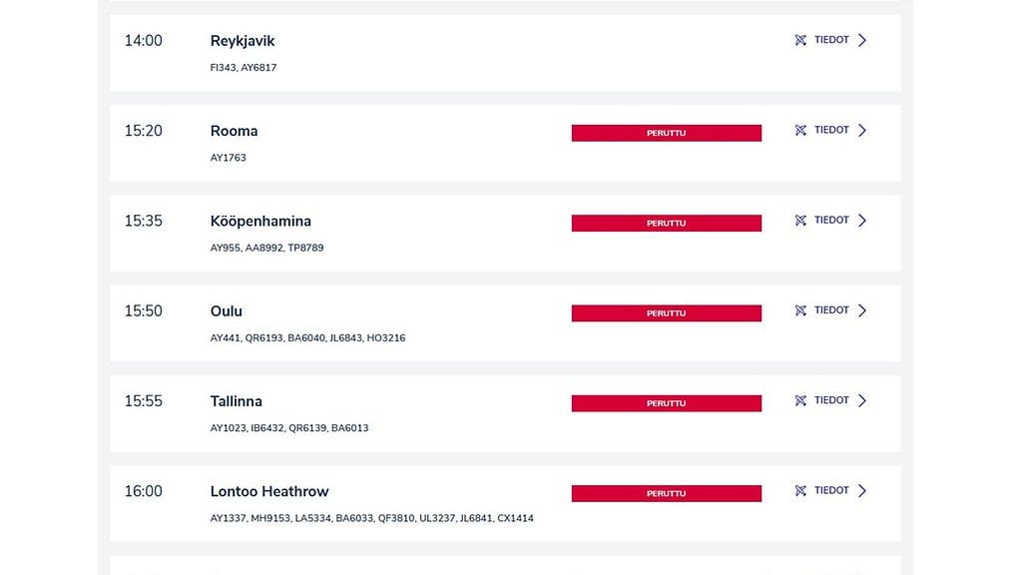1022x575 pixels.
Task: Click the 15:50 departure time
Action: (143, 310)
